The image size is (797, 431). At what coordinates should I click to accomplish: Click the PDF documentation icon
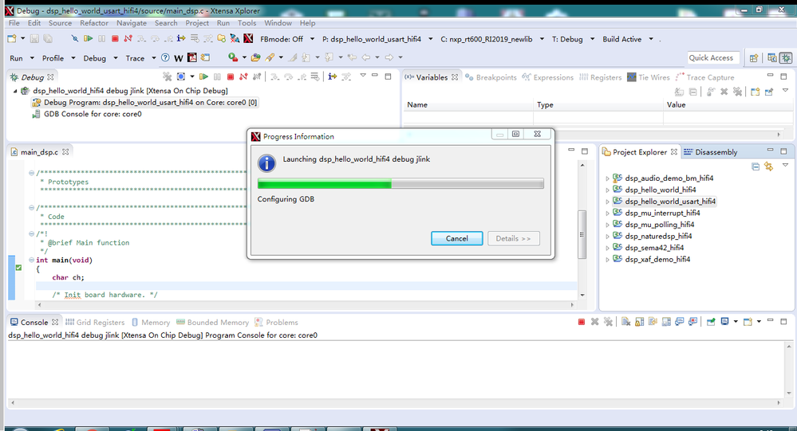coord(192,58)
